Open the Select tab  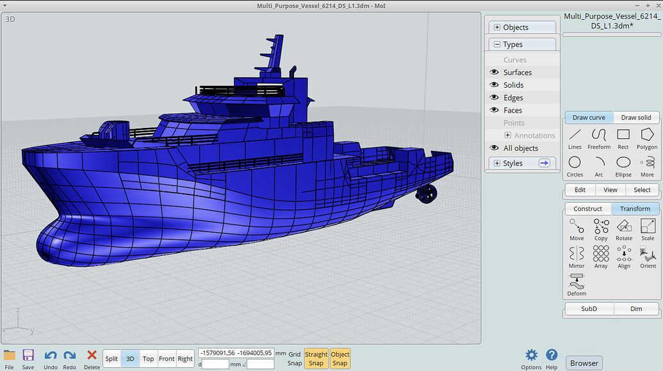pyautogui.click(x=642, y=190)
